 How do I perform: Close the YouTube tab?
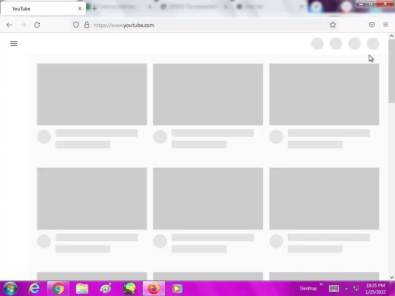[x=80, y=8]
